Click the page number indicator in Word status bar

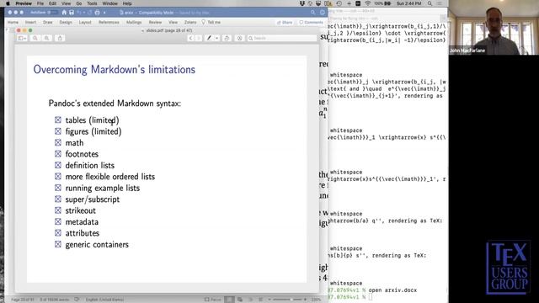[x=23, y=300]
